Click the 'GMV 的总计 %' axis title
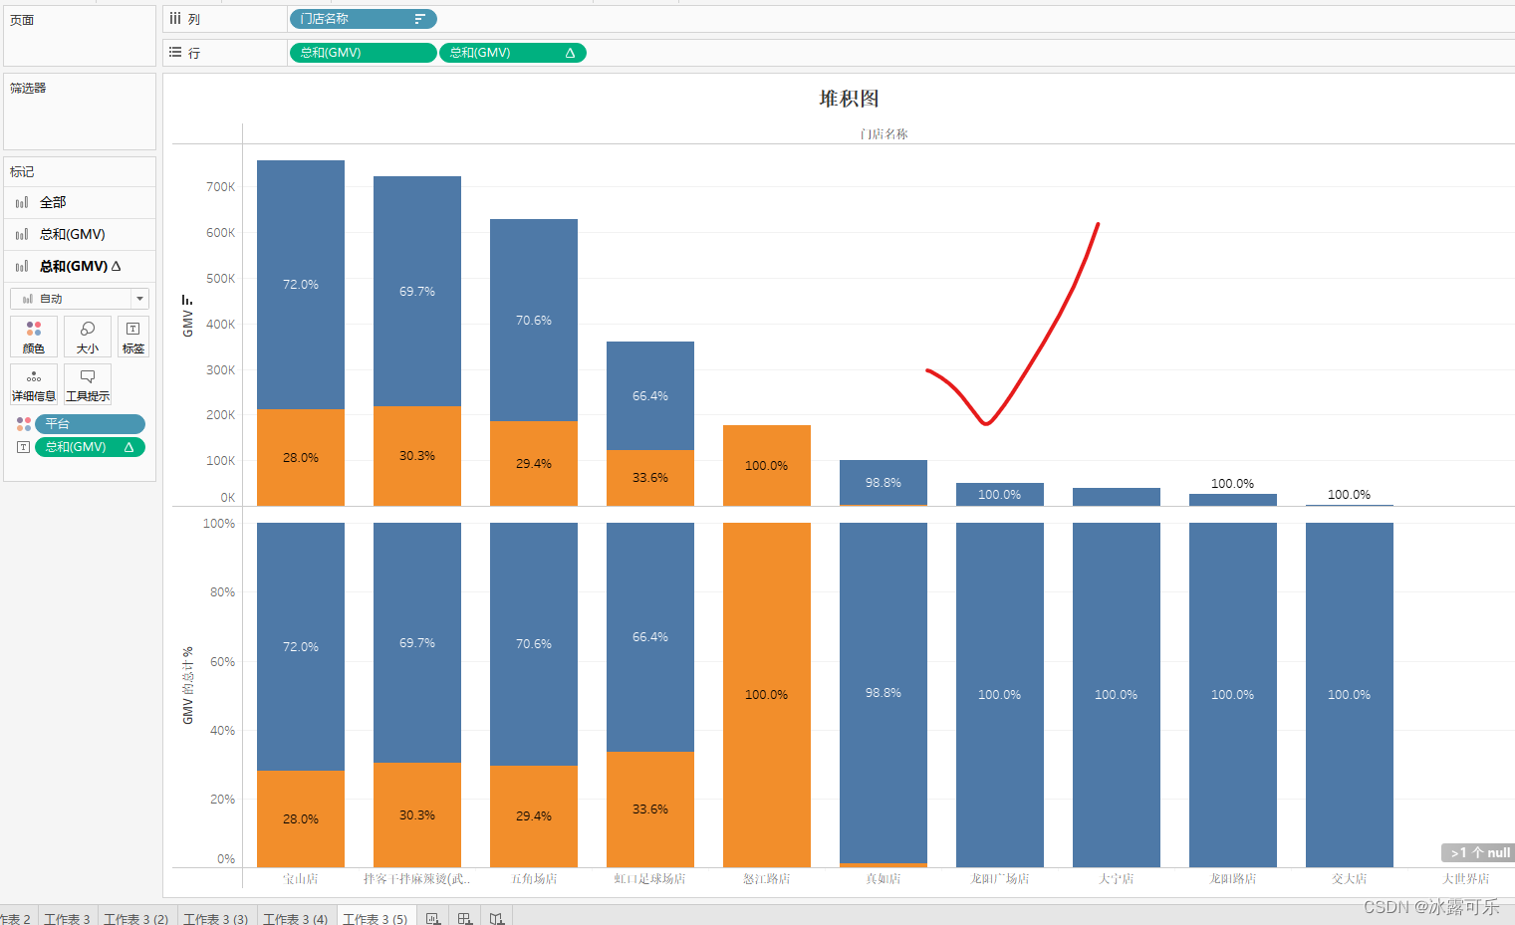Viewport: 1515px width, 925px height. point(187,686)
